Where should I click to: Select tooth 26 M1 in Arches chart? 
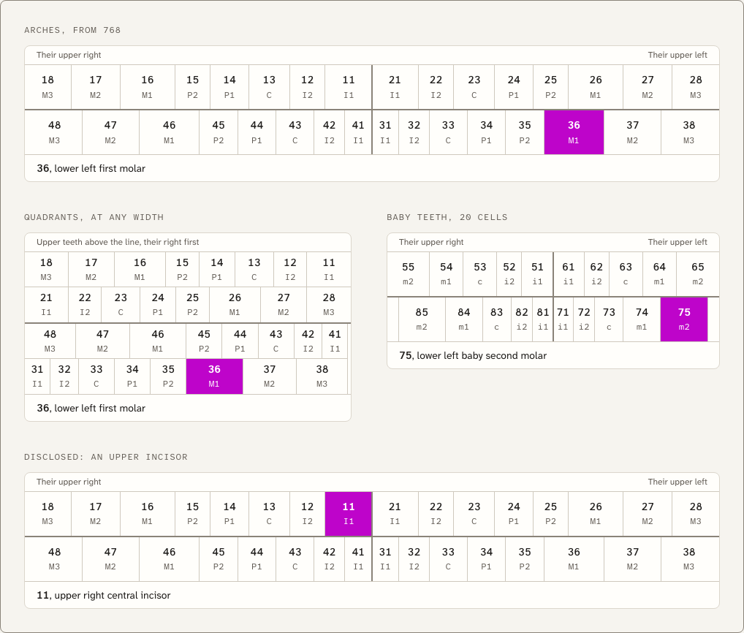tap(596, 87)
